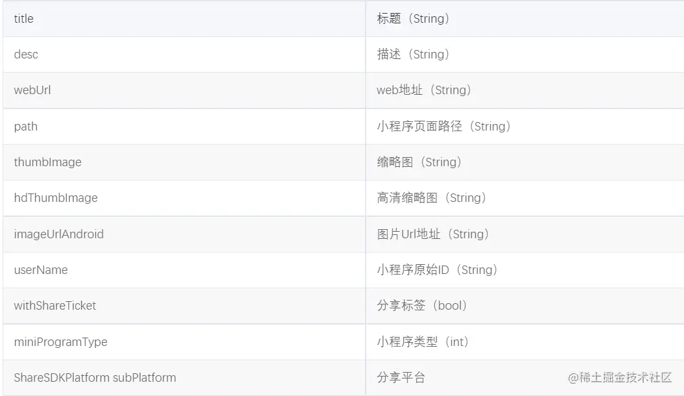Select the 小程序页面路径 (String) cell

(x=444, y=127)
